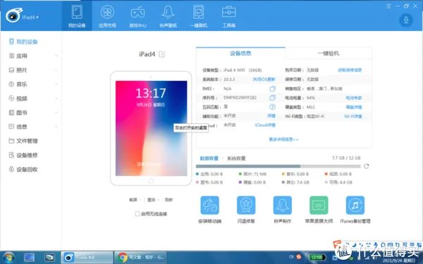This screenshot has height=264, width=423.
Task: Enable the 启用无线连接 checkbox
Action: [137, 213]
